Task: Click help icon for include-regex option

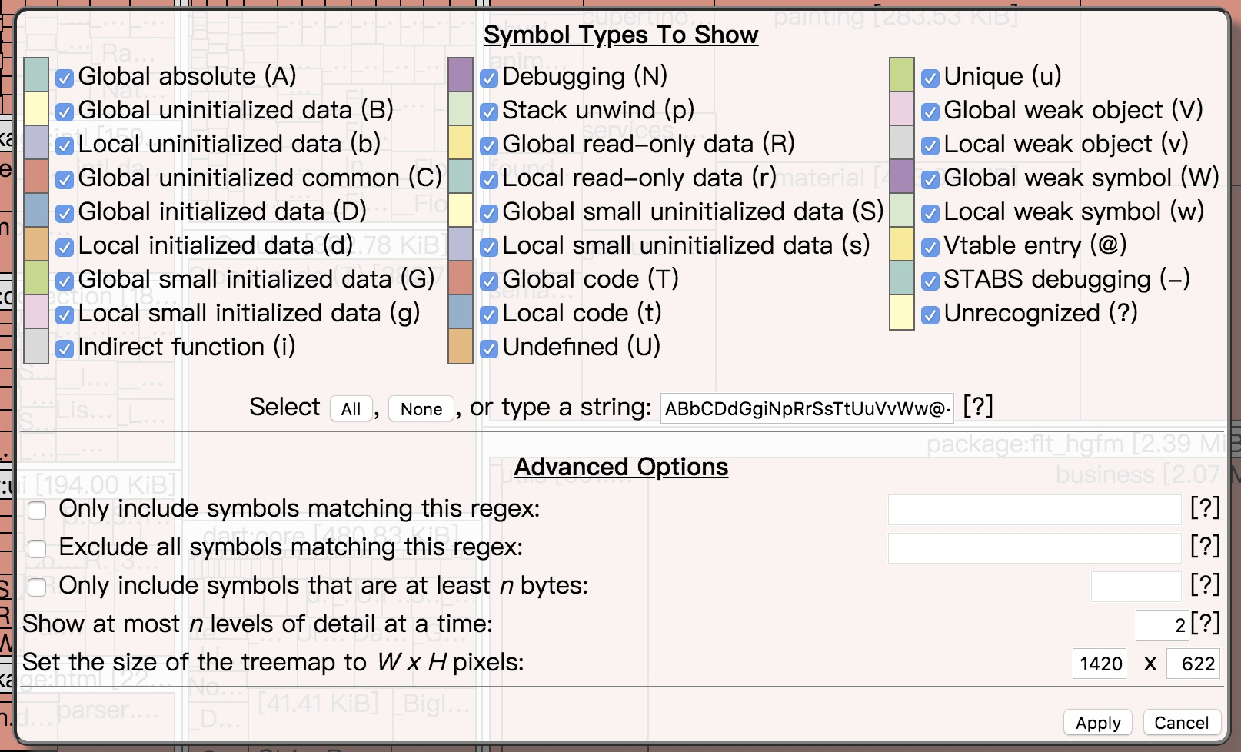Action: point(1205,508)
